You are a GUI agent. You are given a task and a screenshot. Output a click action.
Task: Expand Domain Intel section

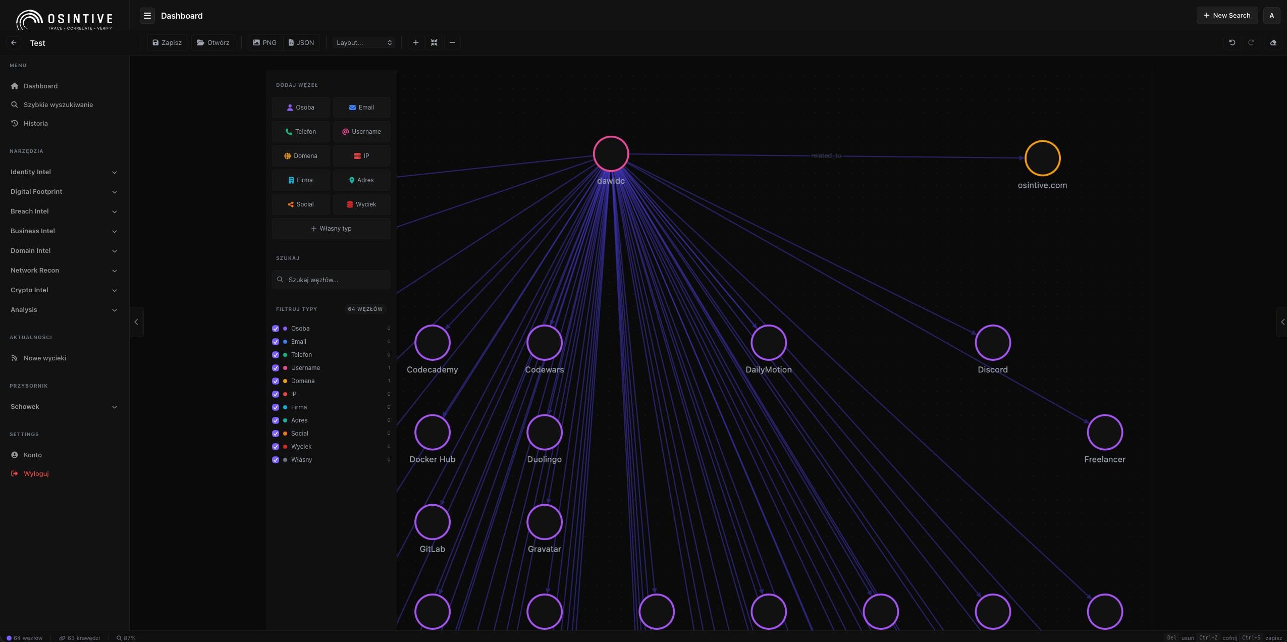point(64,251)
